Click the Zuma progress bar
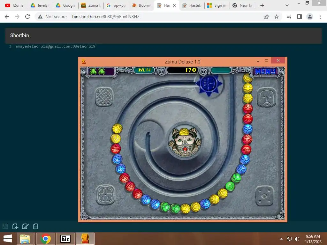 tap(221, 70)
